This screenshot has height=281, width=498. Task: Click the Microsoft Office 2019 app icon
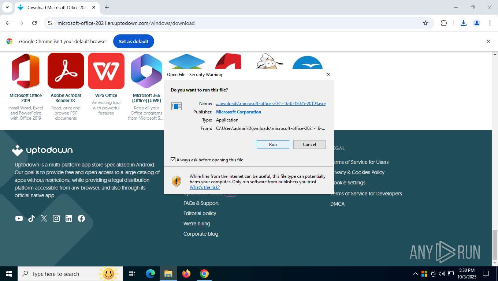[26, 71]
